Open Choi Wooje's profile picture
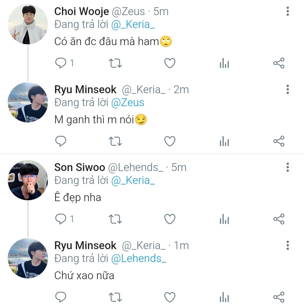 click(x=28, y=24)
